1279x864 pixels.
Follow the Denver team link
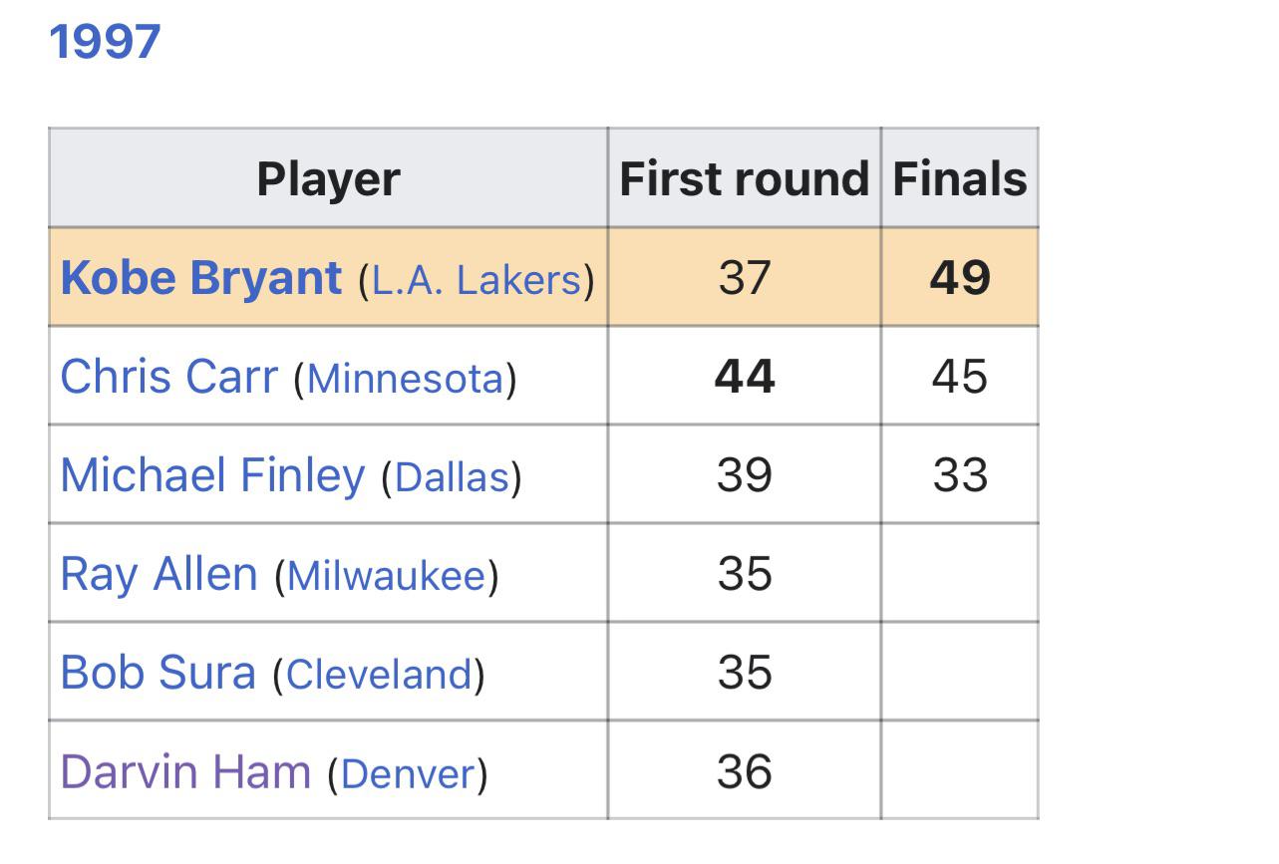408,773
